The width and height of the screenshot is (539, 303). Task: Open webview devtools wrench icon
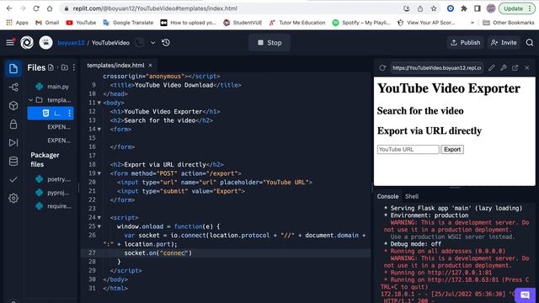pyautogui.click(x=504, y=67)
